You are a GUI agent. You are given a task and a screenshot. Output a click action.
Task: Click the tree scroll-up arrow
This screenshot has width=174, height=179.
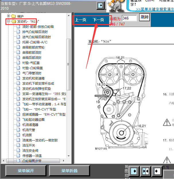pos(69,15)
